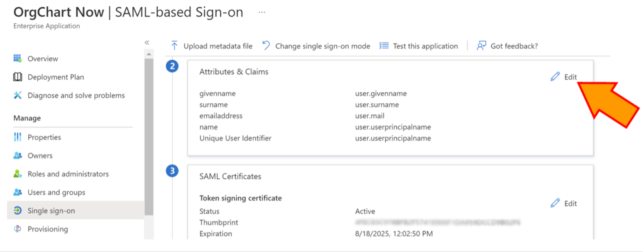Click the Unique User Identifier label
Image resolution: width=643 pixels, height=252 pixels.
[x=235, y=138]
